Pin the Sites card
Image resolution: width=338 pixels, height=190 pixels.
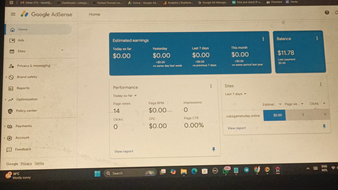324,127
